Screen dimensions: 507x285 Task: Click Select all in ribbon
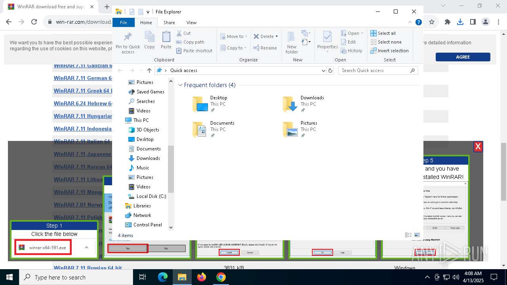383,33
